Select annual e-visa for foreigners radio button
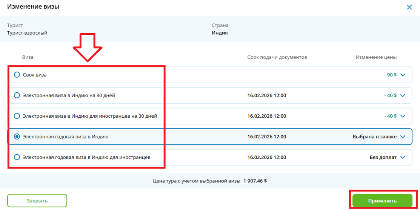 (x=17, y=157)
